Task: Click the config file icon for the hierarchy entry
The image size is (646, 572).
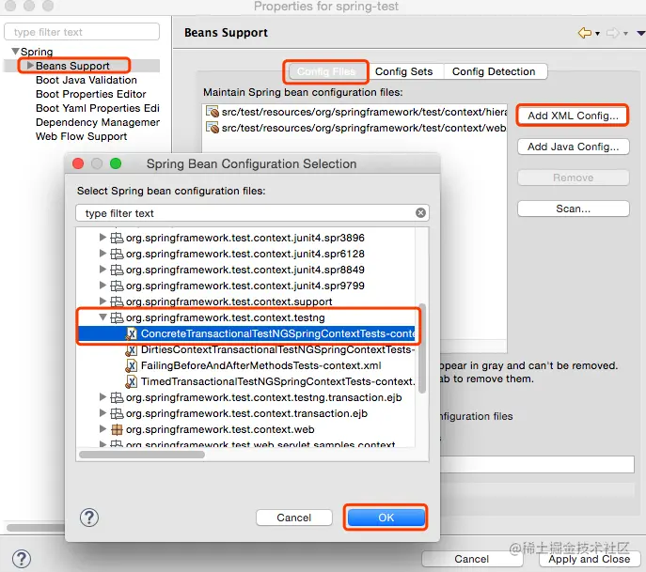Action: [x=213, y=112]
